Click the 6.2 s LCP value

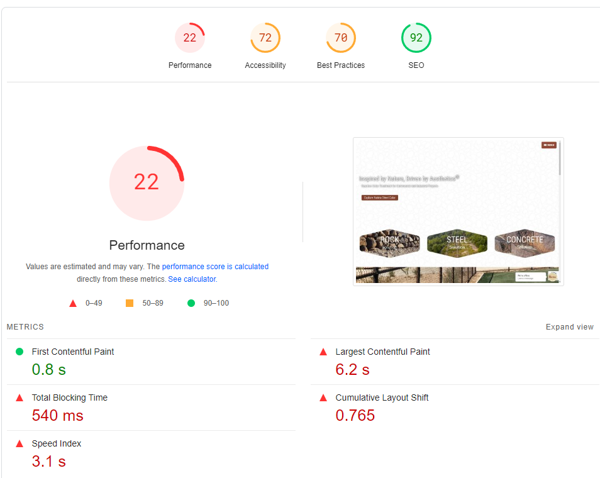point(352,369)
